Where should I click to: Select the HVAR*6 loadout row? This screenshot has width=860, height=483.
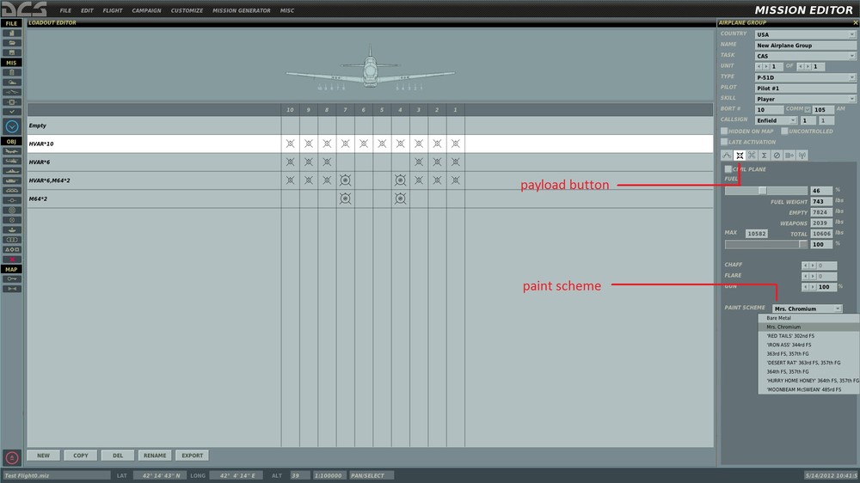coord(370,162)
